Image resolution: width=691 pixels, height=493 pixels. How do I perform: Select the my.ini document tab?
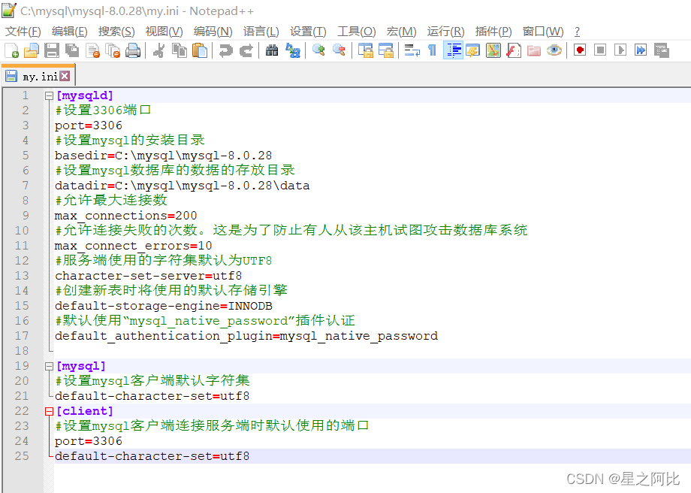38,77
